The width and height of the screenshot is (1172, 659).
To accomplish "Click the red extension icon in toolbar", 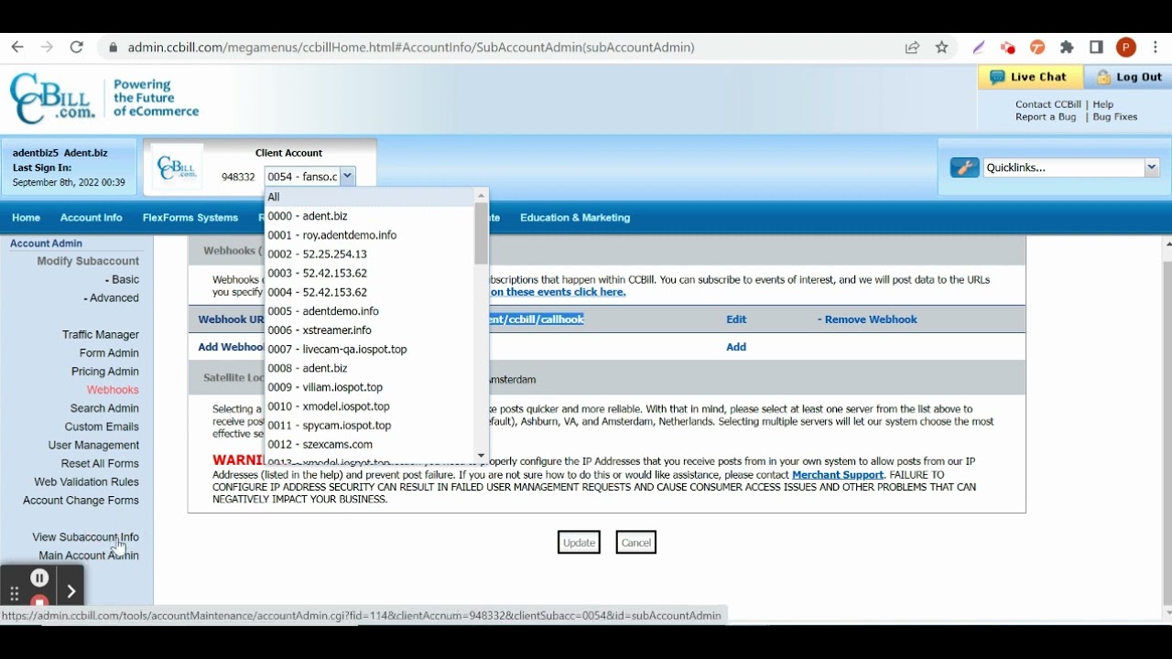I will pos(1007,48).
